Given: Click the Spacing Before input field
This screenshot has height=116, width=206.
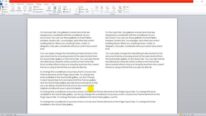Looking at the screenshot, I should tap(88, 9).
